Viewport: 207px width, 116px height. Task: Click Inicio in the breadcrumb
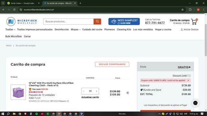[x=9, y=46]
